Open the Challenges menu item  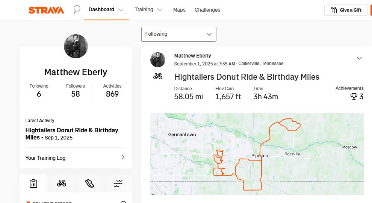[x=207, y=10]
